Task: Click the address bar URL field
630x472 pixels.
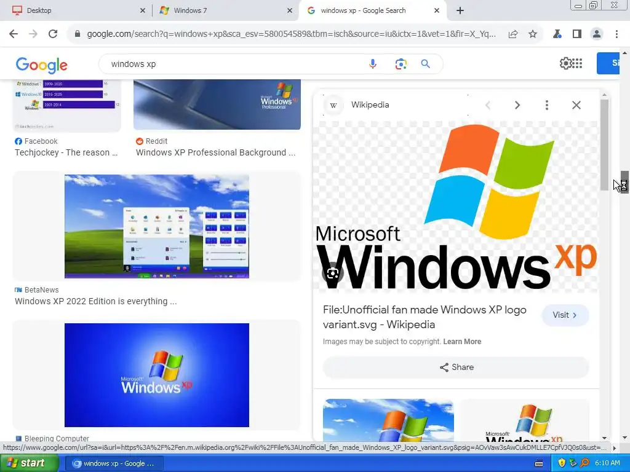Action: pyautogui.click(x=291, y=34)
